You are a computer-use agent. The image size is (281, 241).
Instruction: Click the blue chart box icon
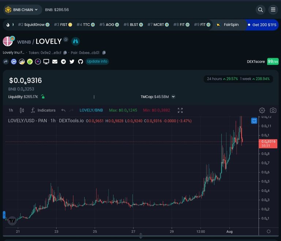[x=254, y=121]
